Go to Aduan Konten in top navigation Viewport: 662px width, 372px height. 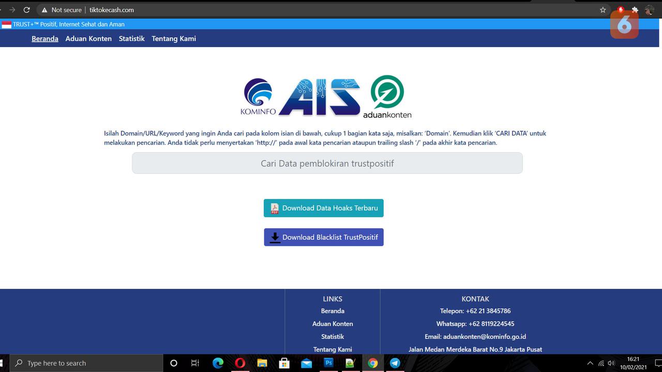click(88, 39)
